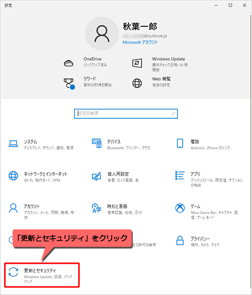The width and height of the screenshot is (252, 295).
Task: Click 更新とセキュリティ title text
Action: [40, 270]
